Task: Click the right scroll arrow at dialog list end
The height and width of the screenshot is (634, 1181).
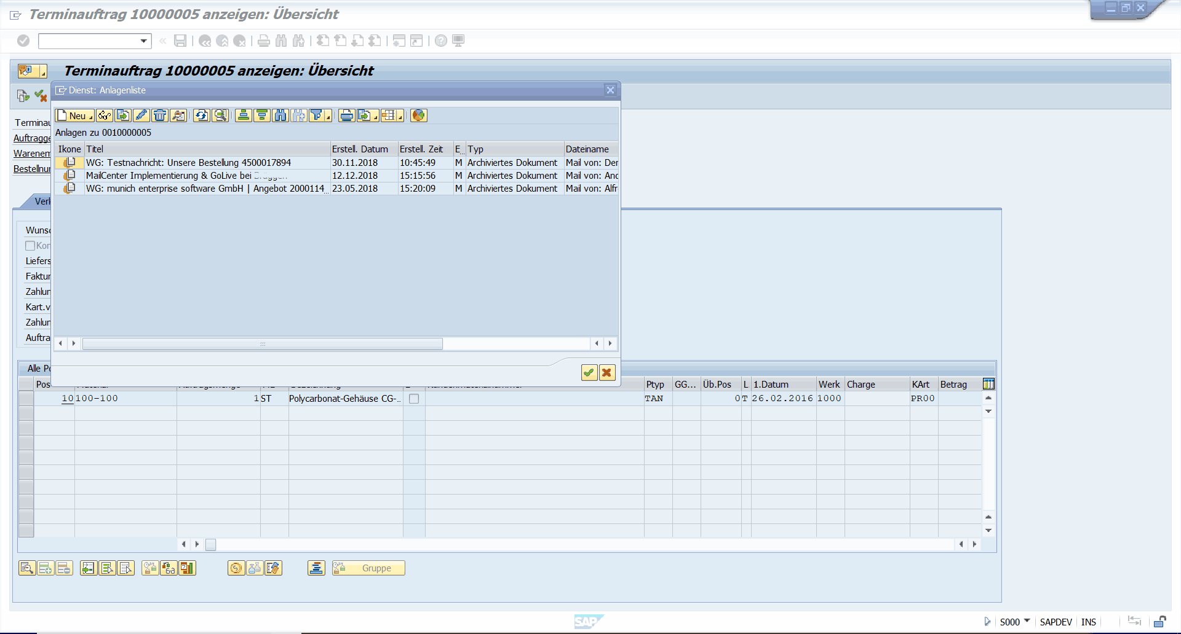Action: coord(610,343)
